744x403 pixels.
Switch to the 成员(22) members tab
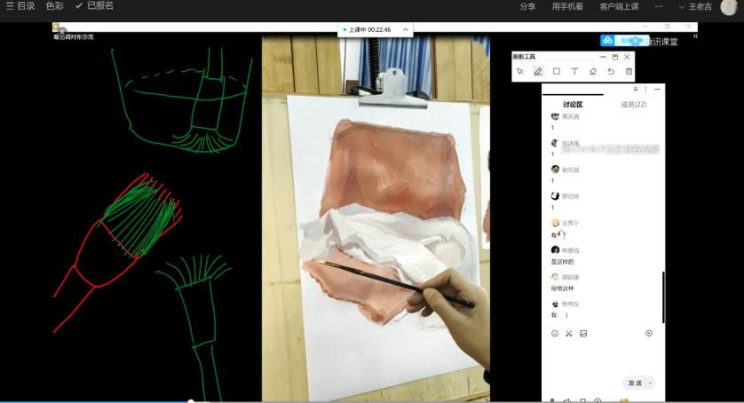tap(633, 104)
